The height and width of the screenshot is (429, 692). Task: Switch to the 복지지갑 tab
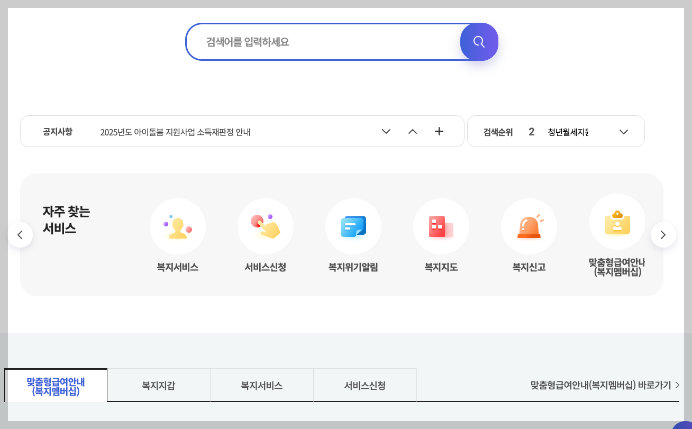click(x=158, y=385)
